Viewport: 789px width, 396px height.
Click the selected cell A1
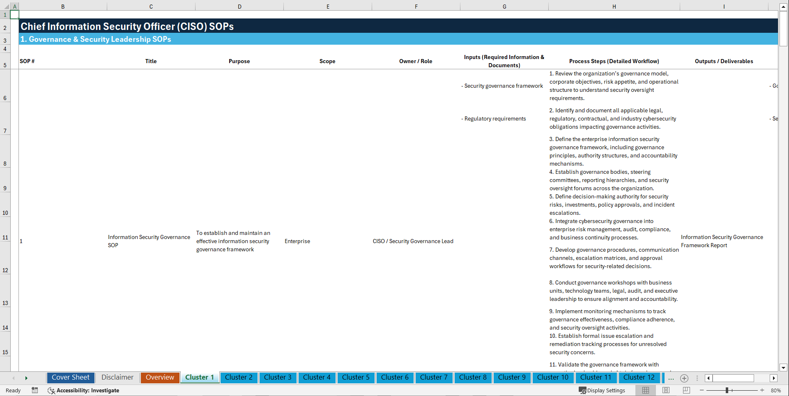pos(14,15)
